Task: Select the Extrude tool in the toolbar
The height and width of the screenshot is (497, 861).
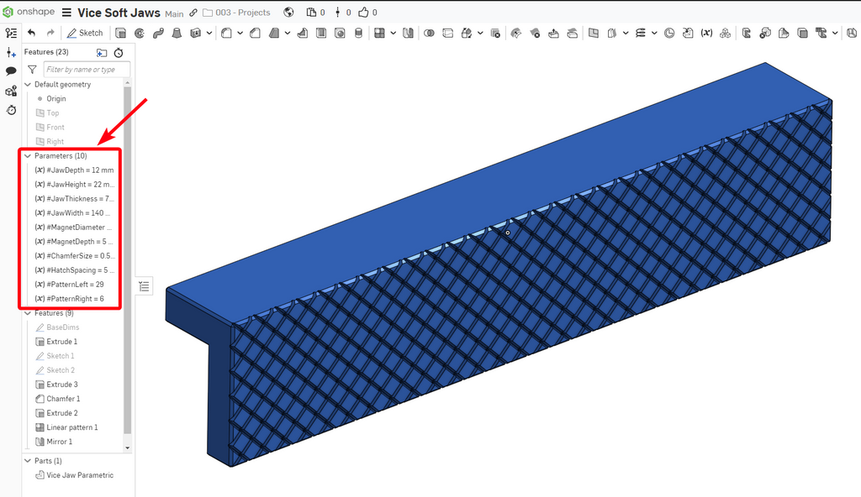Action: [120, 33]
